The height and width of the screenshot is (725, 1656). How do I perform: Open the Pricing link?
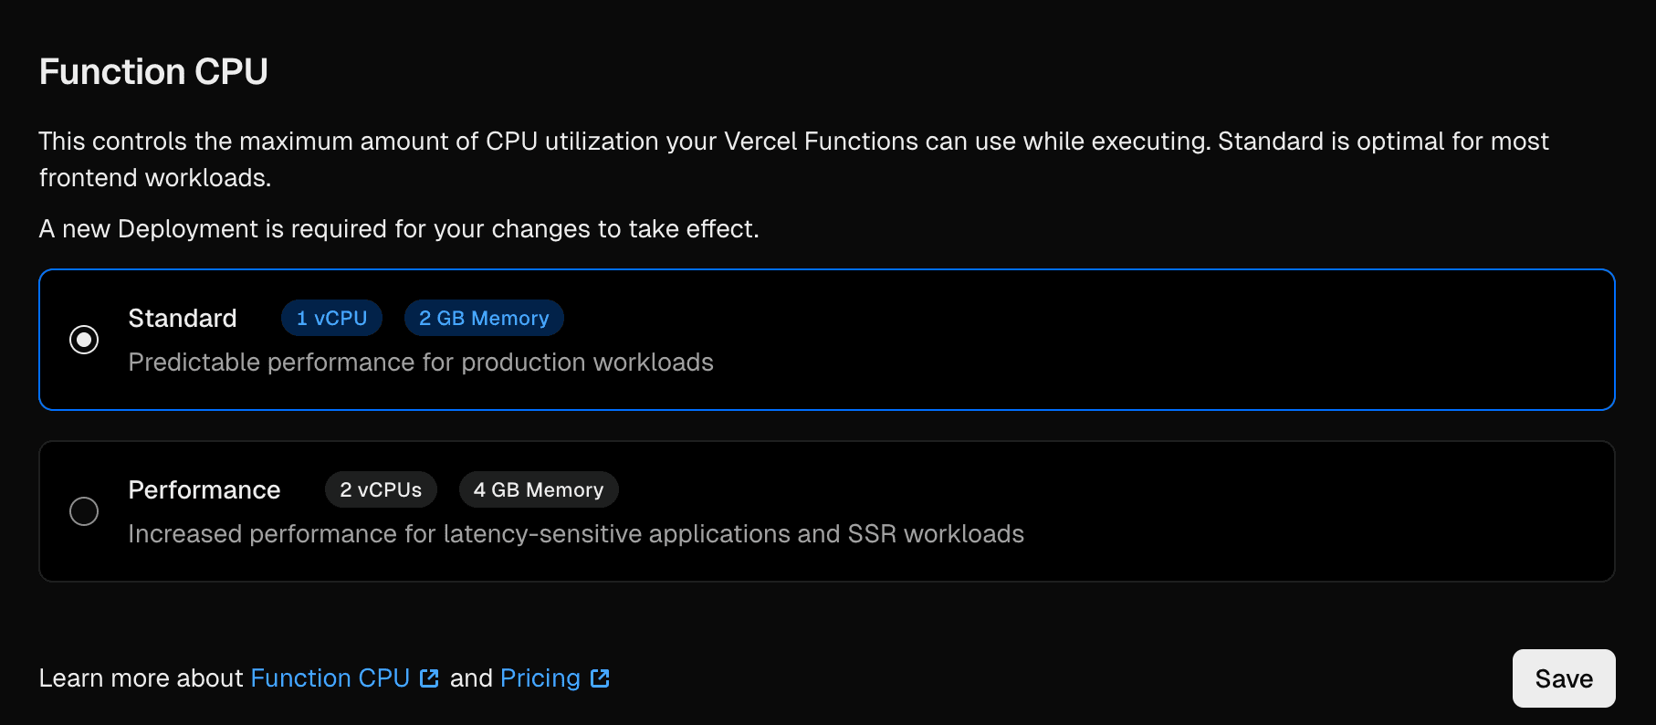540,678
